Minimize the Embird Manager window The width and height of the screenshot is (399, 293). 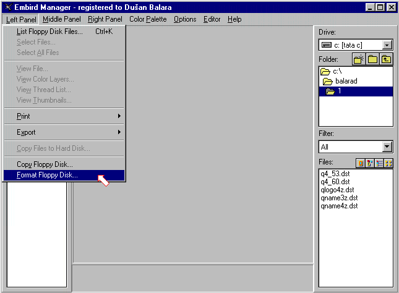coord(371,7)
